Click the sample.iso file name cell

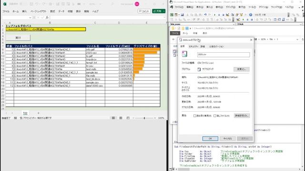pos(95,72)
